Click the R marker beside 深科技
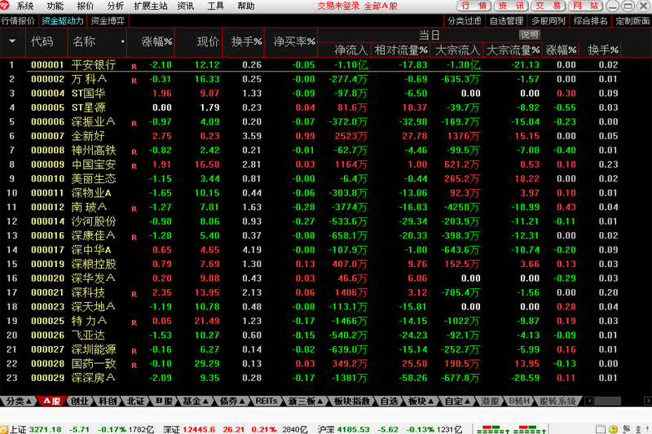Image resolution: width=652 pixels, height=434 pixels. (x=134, y=294)
